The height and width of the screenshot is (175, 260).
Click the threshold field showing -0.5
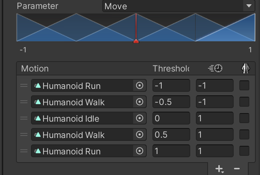[171, 102]
